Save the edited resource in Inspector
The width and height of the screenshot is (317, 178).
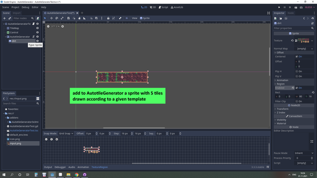pos(286,18)
